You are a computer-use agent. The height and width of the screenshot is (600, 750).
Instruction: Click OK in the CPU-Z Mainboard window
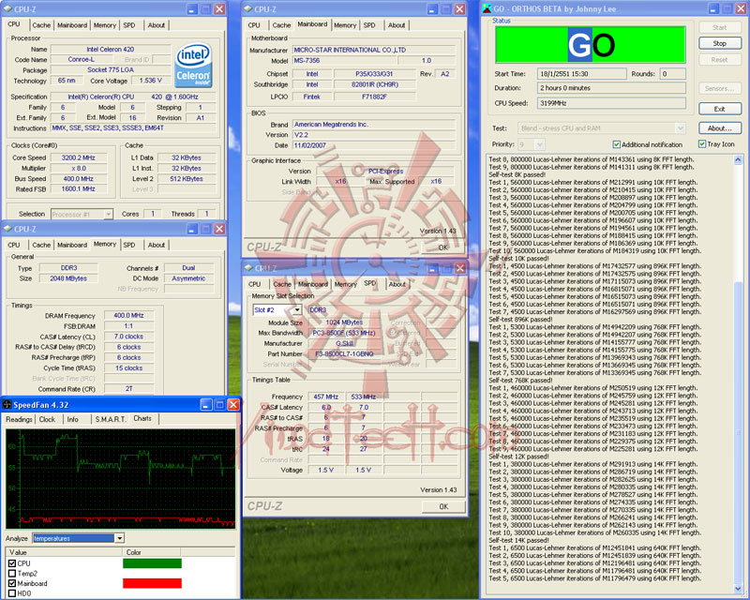pos(443,247)
